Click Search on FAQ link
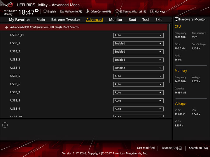The image size is (210, 157). click(x=198, y=148)
